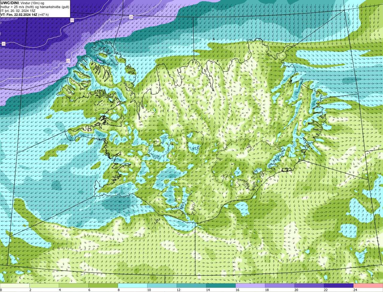Pick the 20–22 m/s violet legend swatch
383x292 pixels.
pos(309,285)
